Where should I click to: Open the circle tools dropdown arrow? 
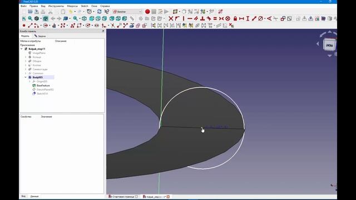point(50,26)
